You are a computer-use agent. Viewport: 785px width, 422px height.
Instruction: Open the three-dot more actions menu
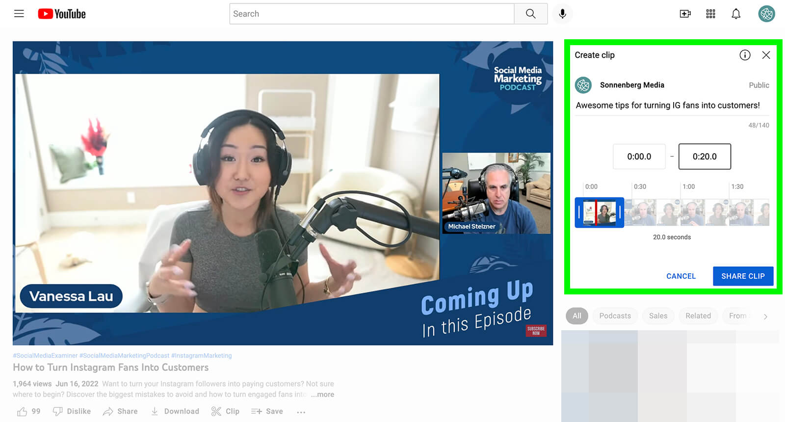click(301, 412)
